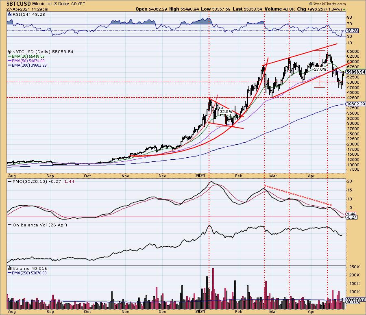Click the 'Last 55058.54' header value

248,9
